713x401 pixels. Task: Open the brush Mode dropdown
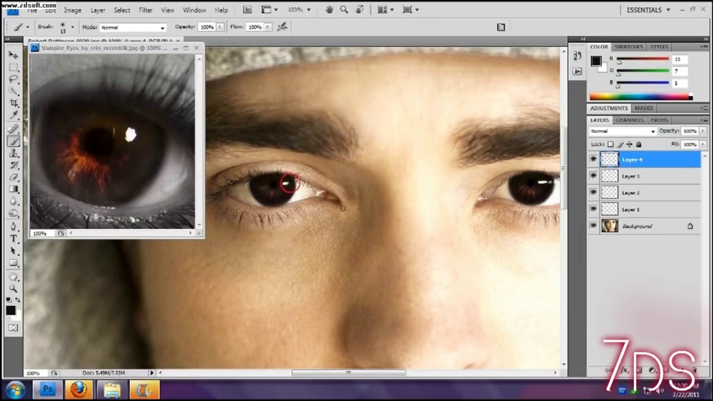click(133, 27)
